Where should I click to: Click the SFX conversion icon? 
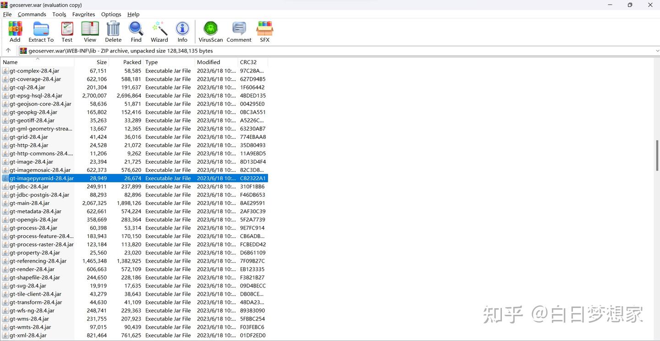(264, 30)
